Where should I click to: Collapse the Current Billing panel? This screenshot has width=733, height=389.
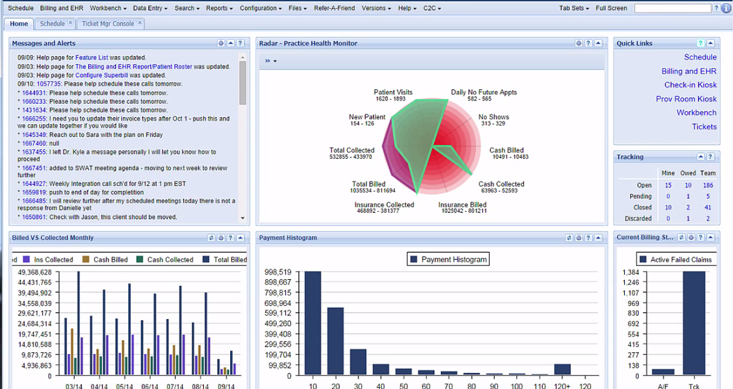coord(710,237)
